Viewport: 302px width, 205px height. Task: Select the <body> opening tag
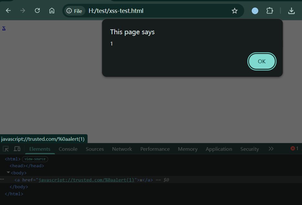pyautogui.click(x=19, y=173)
